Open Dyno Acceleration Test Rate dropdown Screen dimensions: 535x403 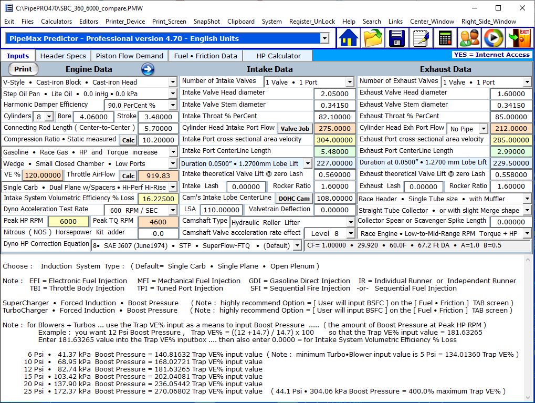173,210
